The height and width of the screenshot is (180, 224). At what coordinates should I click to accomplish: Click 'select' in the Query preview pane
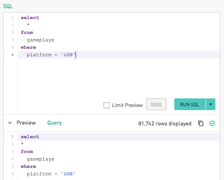coord(30,137)
